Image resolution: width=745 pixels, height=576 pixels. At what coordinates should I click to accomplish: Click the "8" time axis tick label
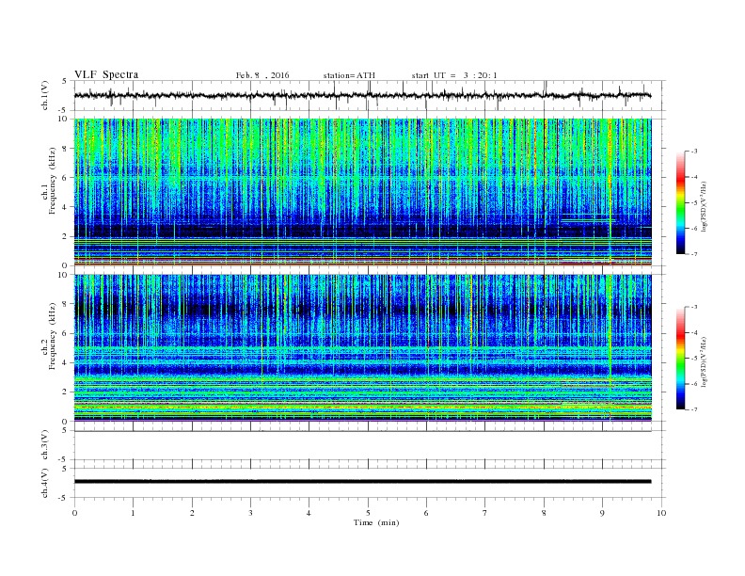tap(544, 513)
